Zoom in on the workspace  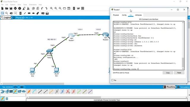(x=51, y=8)
